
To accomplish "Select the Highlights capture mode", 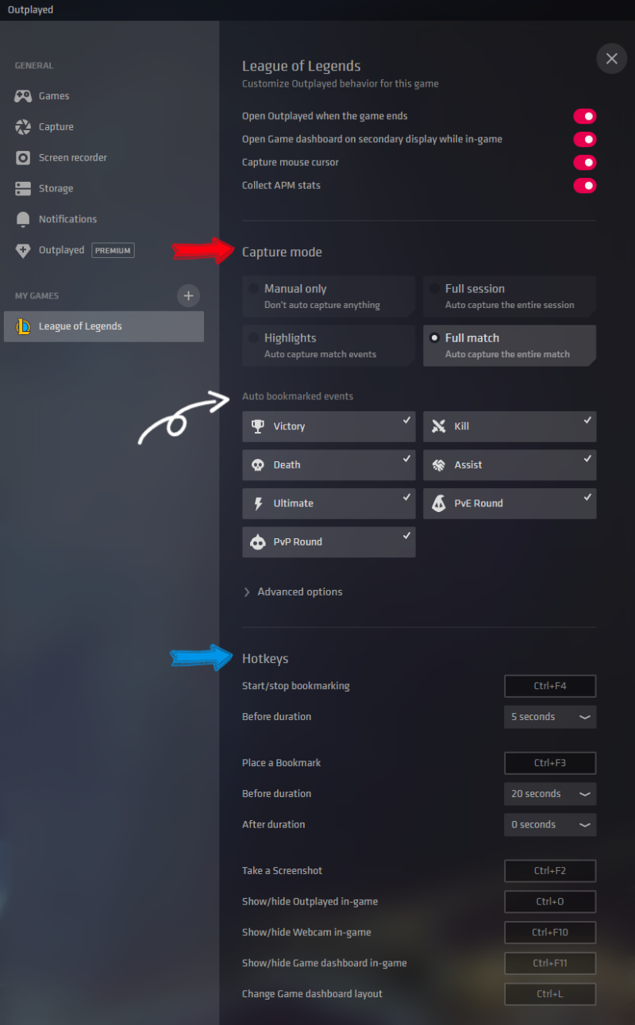I will [329, 345].
